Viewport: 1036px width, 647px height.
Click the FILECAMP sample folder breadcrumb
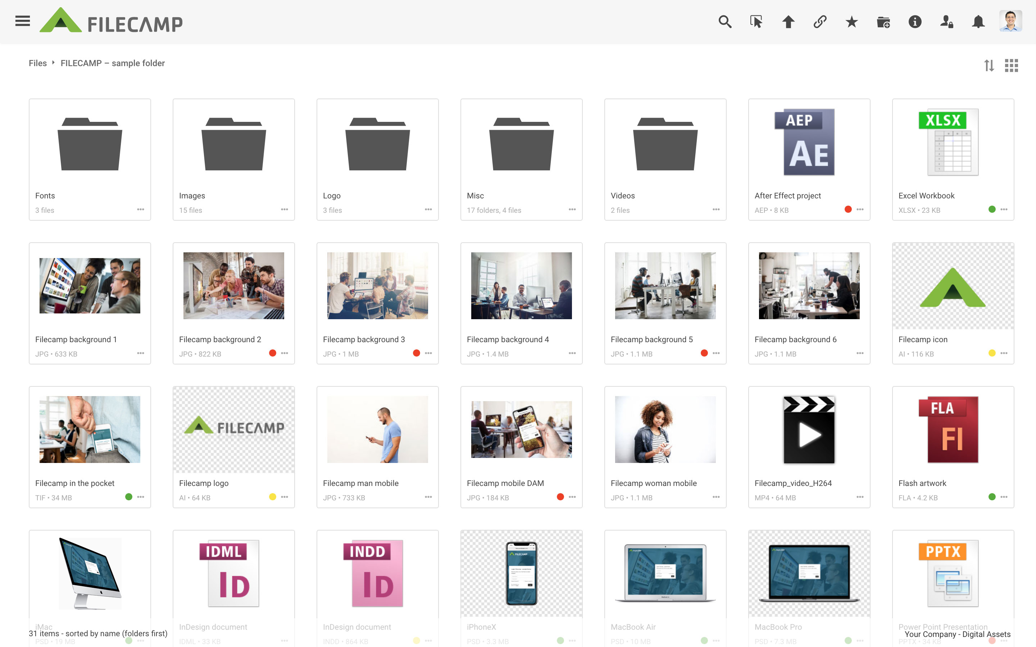pos(113,63)
